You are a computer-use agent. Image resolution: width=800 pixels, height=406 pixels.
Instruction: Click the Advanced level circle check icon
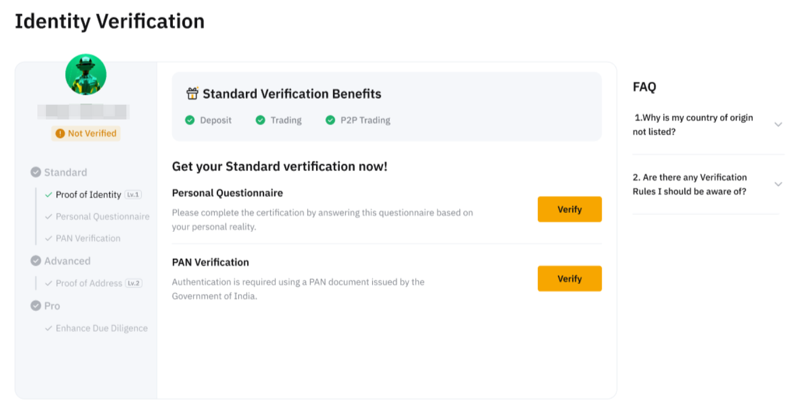[x=36, y=260]
